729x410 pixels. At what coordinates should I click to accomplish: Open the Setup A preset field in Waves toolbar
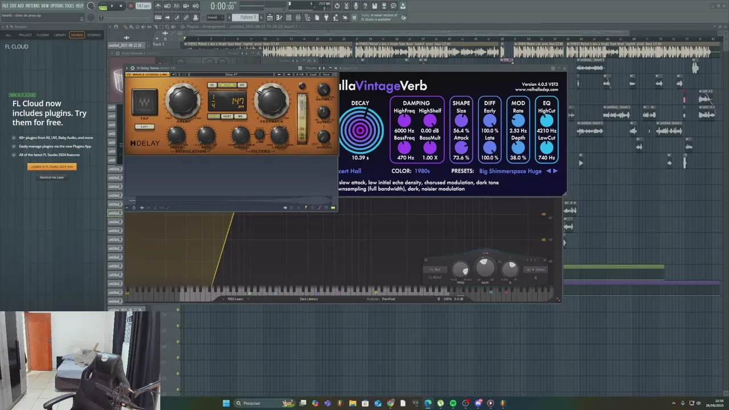(231, 75)
